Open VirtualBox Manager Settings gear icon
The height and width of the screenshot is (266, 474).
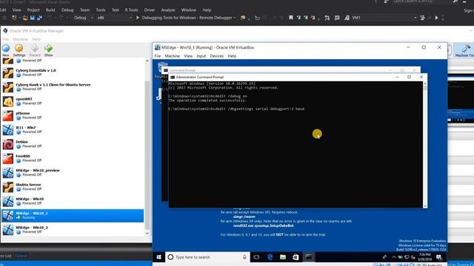[19, 48]
